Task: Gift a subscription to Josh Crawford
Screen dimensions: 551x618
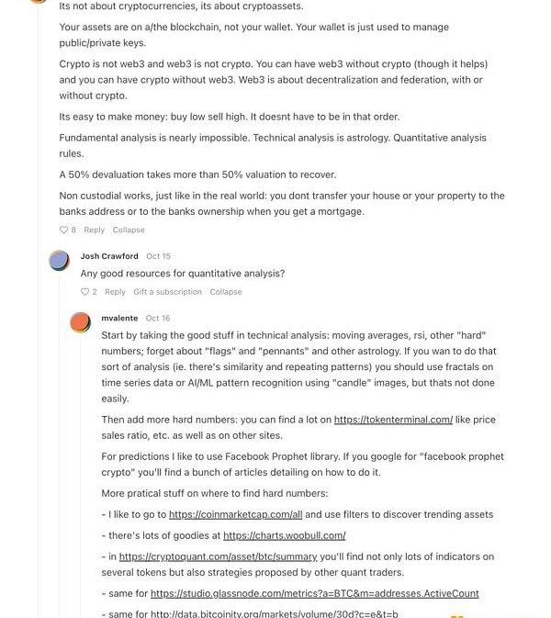Action: [x=167, y=292]
